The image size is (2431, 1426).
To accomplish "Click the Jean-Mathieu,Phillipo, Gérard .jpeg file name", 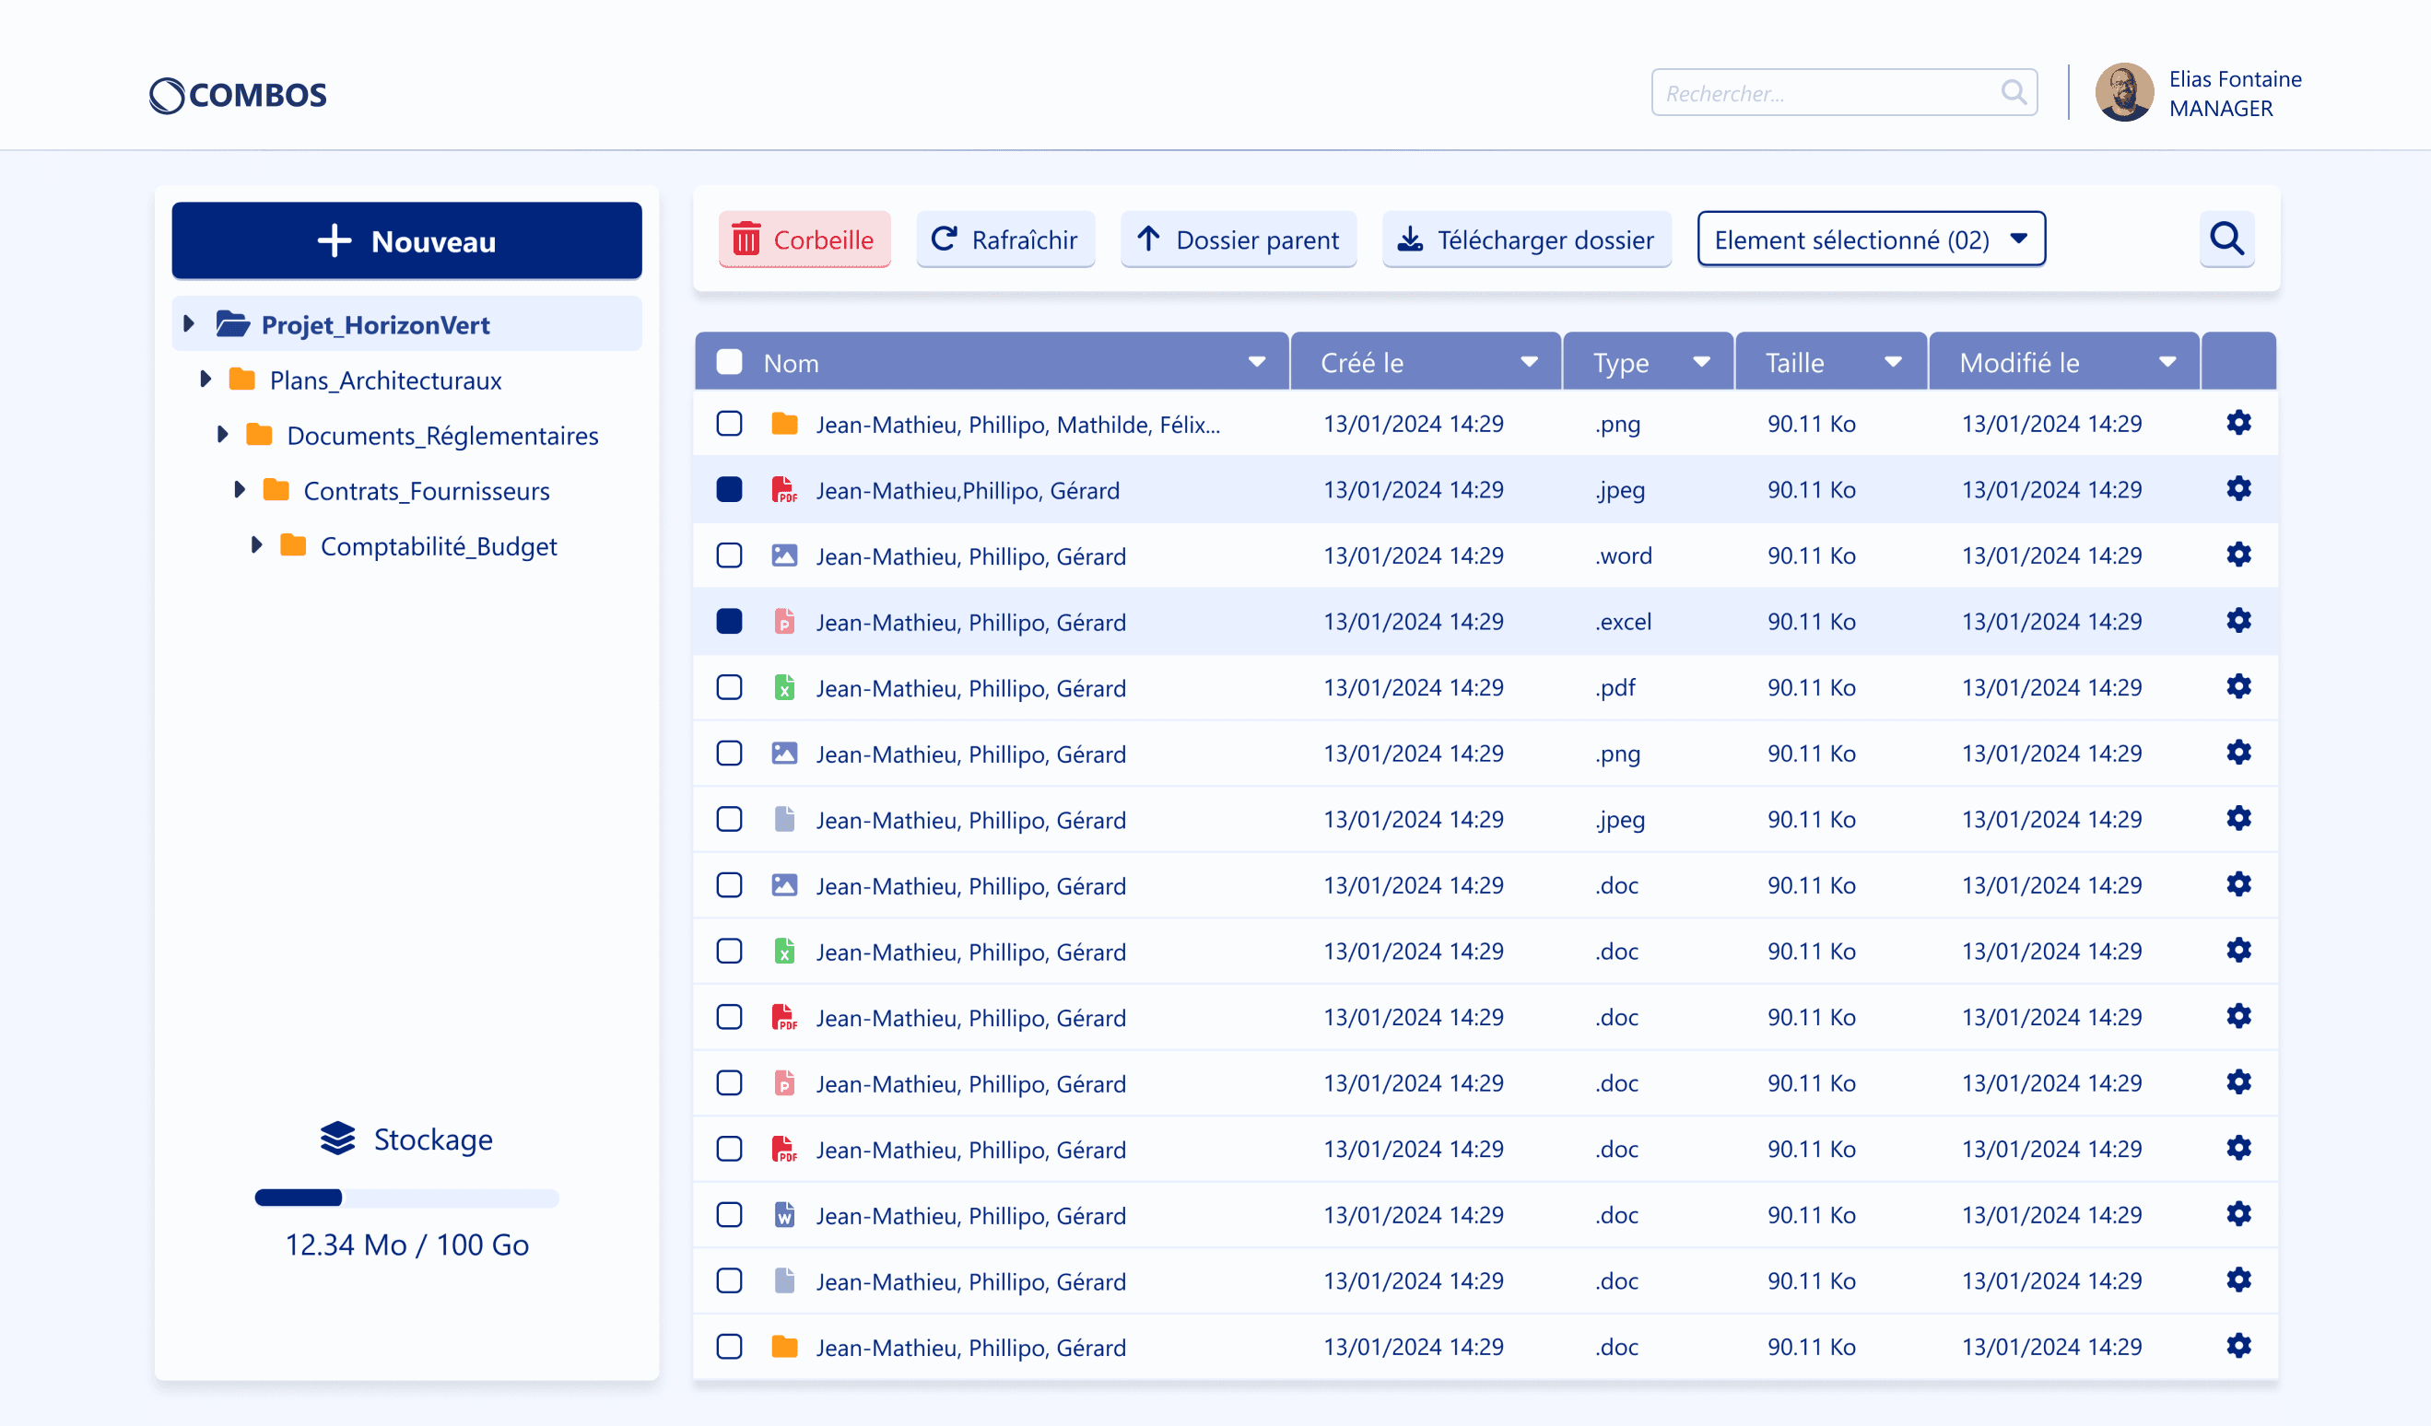I will [968, 490].
